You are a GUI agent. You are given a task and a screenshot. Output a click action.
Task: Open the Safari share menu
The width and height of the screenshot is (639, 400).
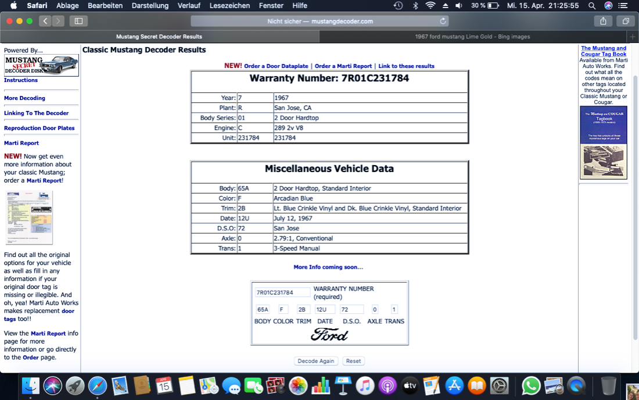point(603,21)
